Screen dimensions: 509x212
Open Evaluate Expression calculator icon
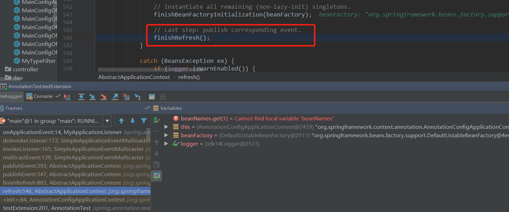[152, 97]
